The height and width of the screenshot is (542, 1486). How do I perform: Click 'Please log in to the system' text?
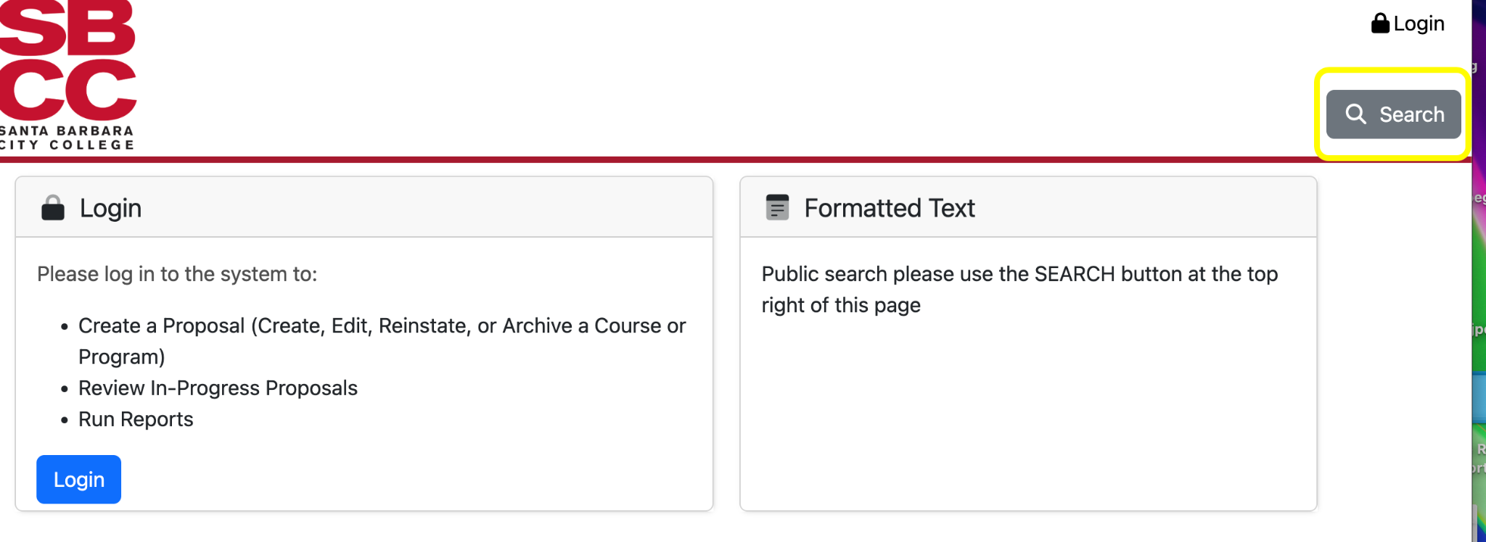177,274
